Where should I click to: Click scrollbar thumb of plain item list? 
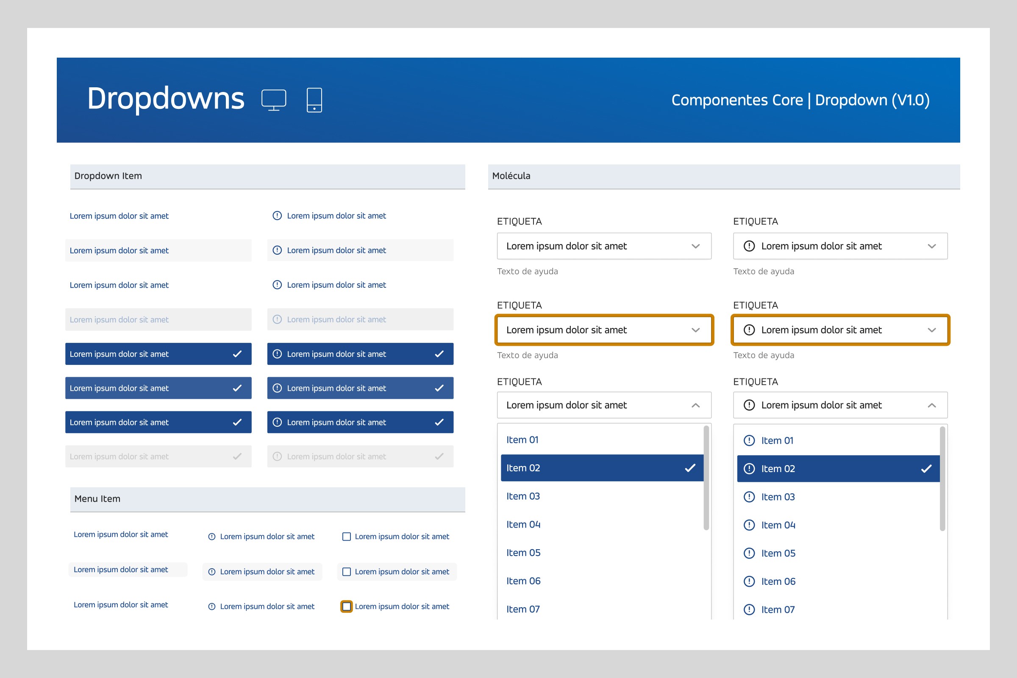tap(706, 478)
